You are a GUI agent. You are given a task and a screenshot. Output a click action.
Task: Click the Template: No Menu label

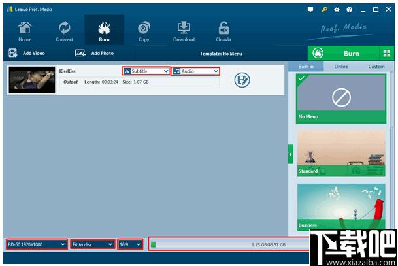(x=221, y=54)
